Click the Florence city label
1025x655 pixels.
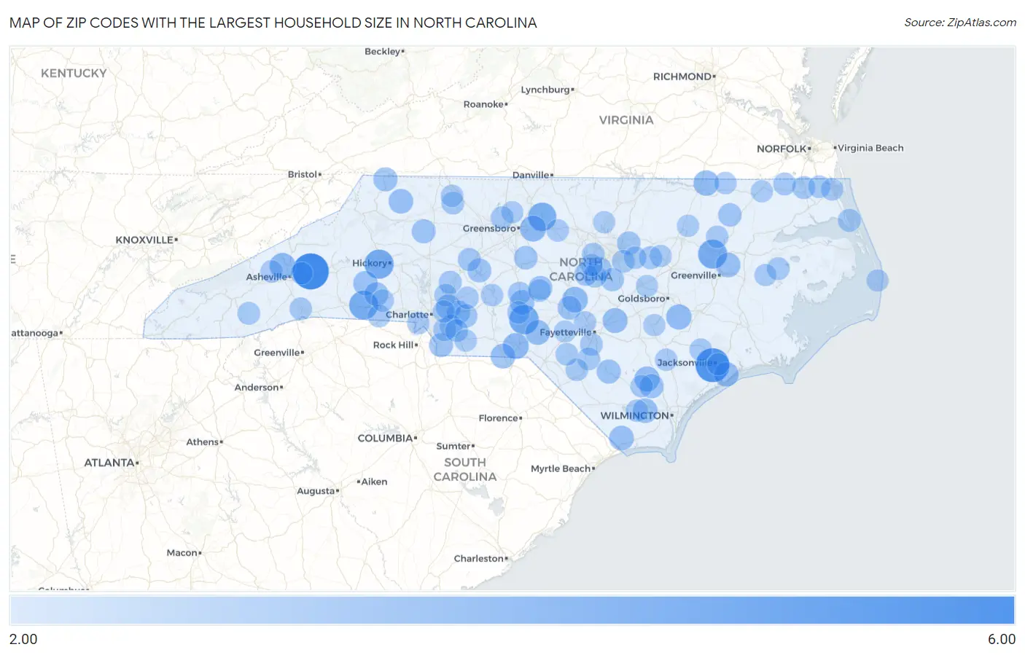pos(499,418)
